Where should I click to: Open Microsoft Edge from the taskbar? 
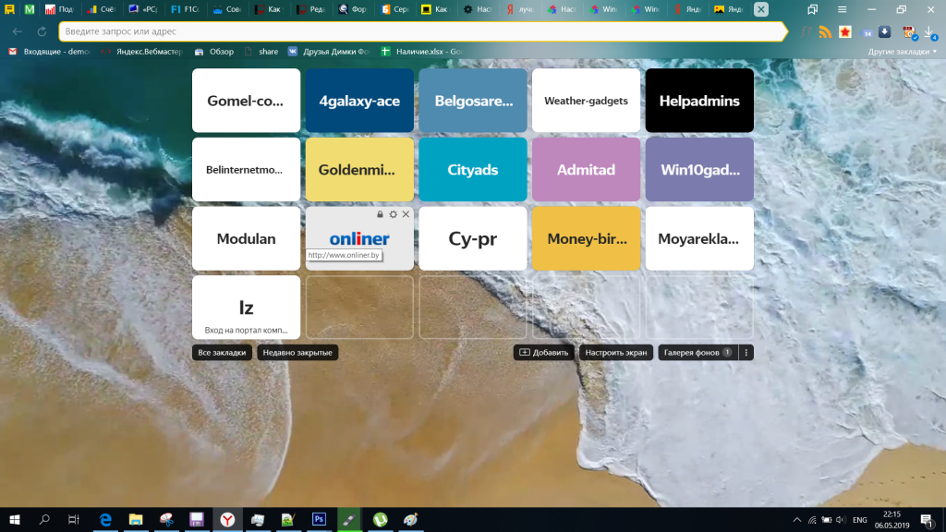click(105, 519)
